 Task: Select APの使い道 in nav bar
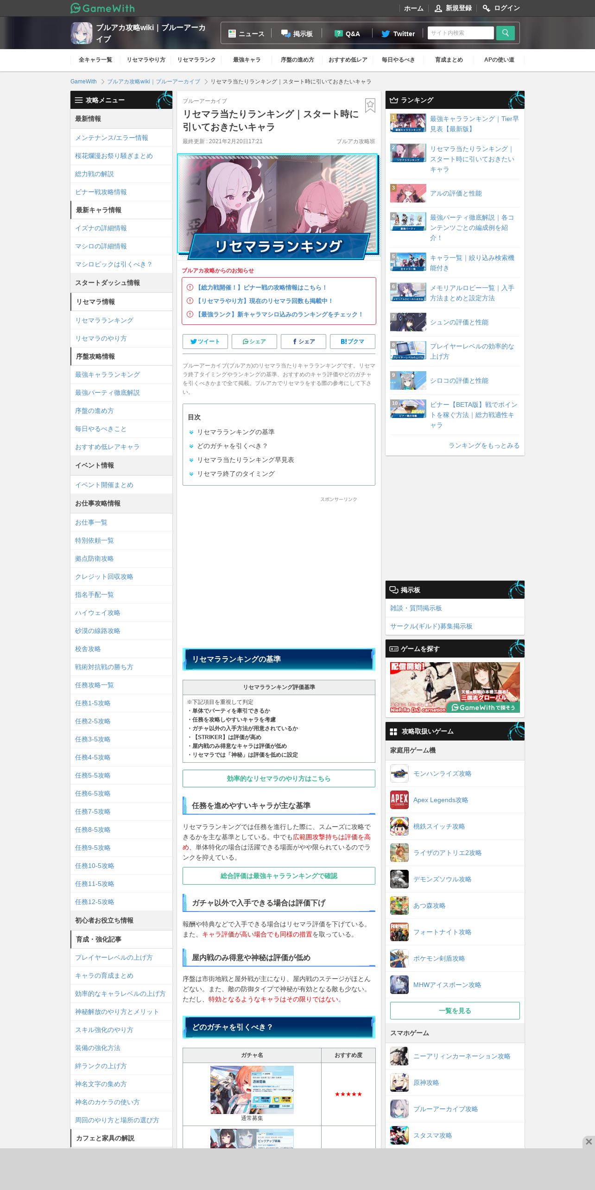click(500, 60)
